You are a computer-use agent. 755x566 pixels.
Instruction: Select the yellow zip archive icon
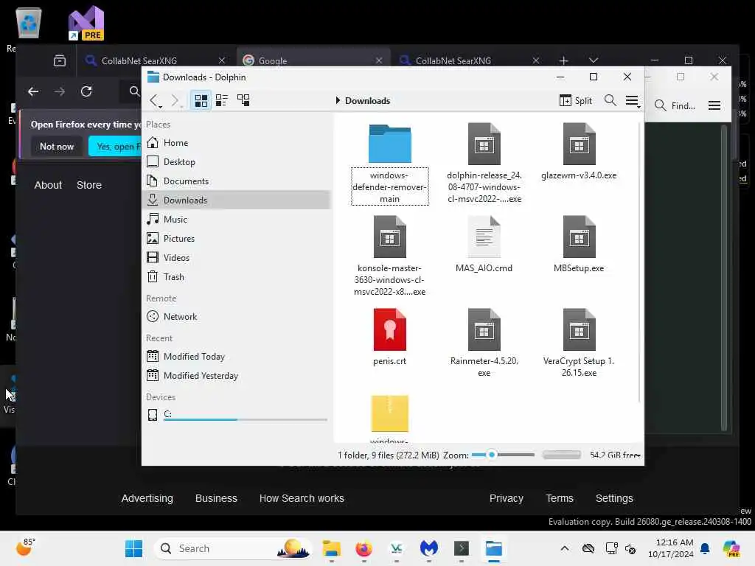point(389,413)
